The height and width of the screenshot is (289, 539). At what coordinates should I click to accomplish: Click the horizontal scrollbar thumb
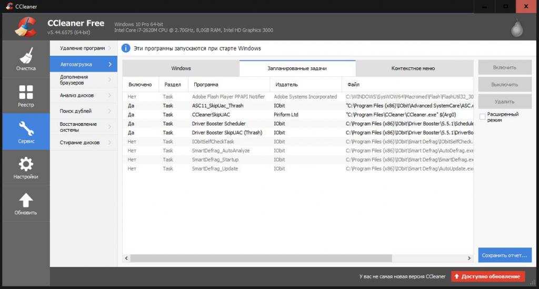[261, 258]
